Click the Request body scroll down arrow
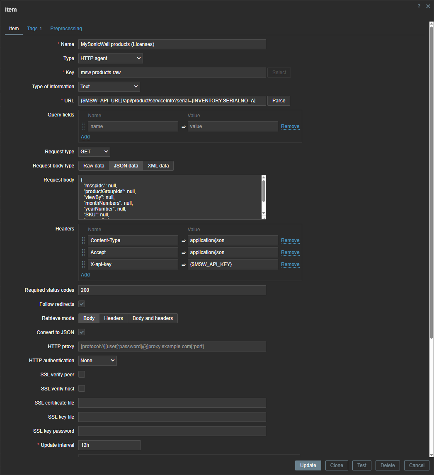 click(x=263, y=214)
